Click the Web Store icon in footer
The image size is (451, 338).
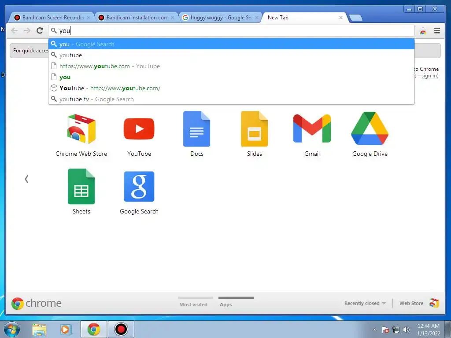[x=434, y=303]
